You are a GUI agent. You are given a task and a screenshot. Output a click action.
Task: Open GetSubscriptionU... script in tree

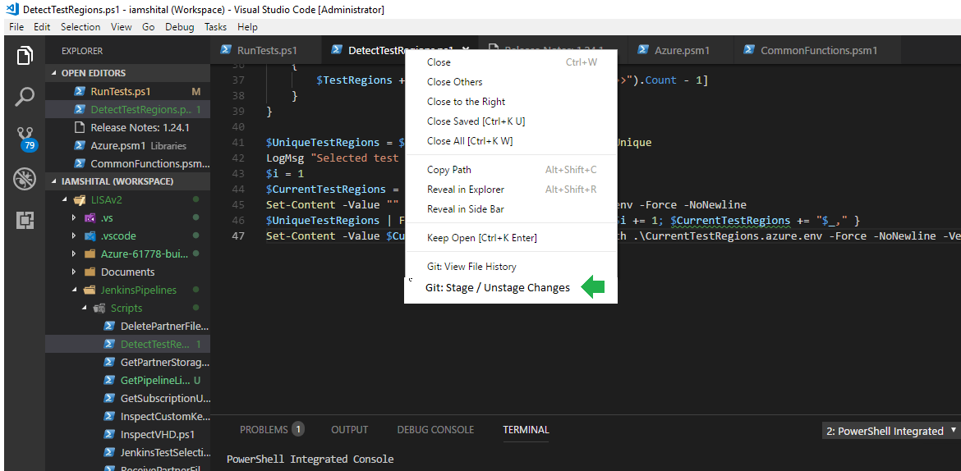click(127, 398)
